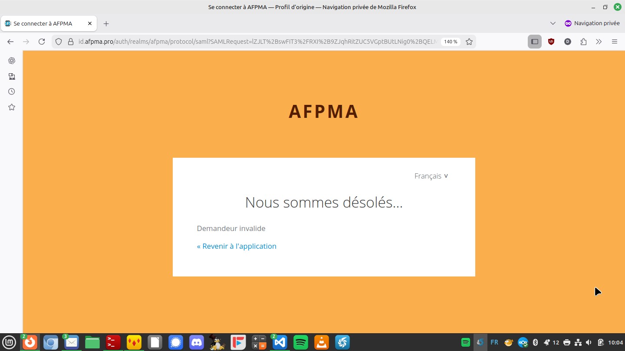
Task: Open the uBlock Origin extension
Action: (x=551, y=42)
